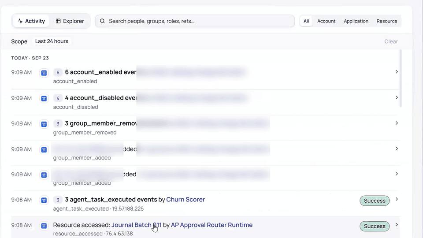This screenshot has width=423, height=238.
Task: Clear the scope filters
Action: tap(391, 41)
